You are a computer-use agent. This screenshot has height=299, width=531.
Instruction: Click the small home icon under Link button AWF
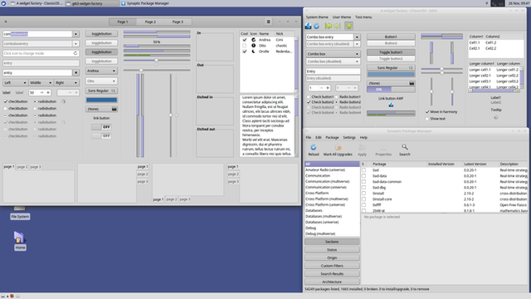click(391, 105)
